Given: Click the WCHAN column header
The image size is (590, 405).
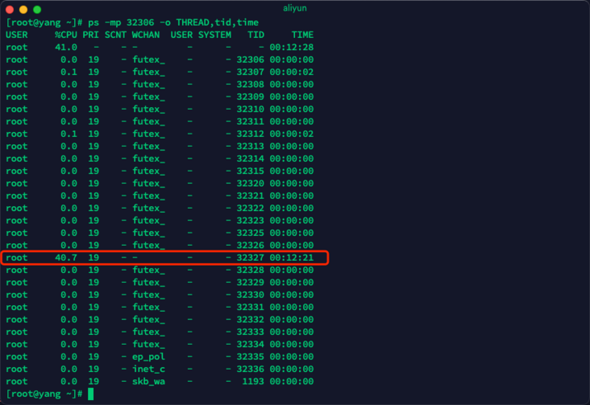Looking at the screenshot, I should click(146, 35).
